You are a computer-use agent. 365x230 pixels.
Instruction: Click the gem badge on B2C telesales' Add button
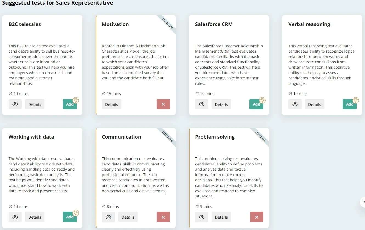(x=76, y=100)
